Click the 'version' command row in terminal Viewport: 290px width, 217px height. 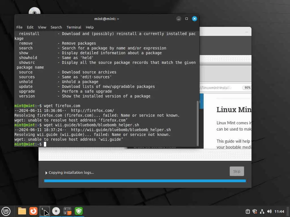85,96
